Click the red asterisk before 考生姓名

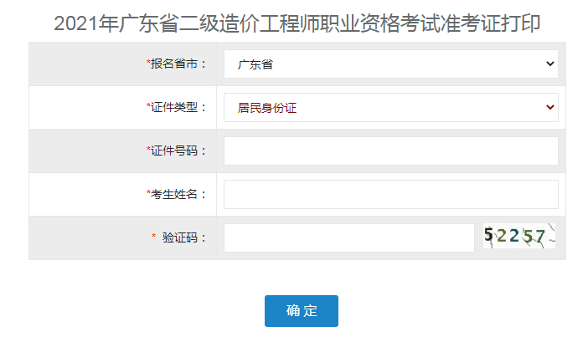tap(148, 194)
